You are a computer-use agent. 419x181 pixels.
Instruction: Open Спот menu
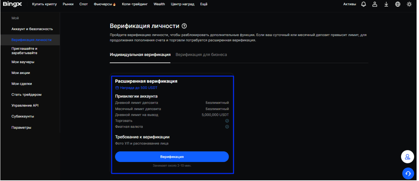[84, 4]
